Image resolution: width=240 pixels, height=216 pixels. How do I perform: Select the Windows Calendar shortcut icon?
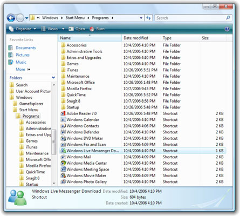[63, 119]
